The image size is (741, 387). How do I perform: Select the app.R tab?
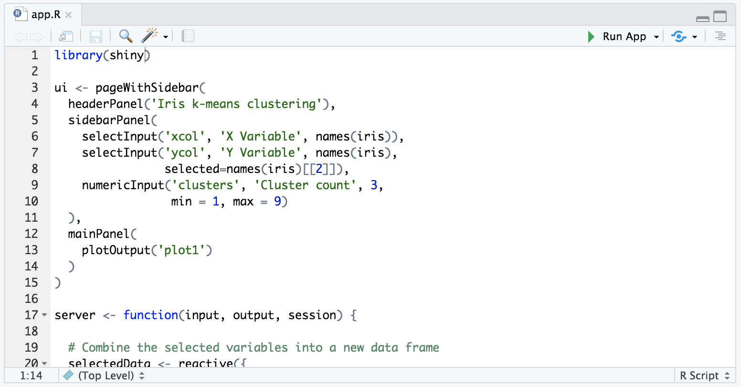coord(45,14)
